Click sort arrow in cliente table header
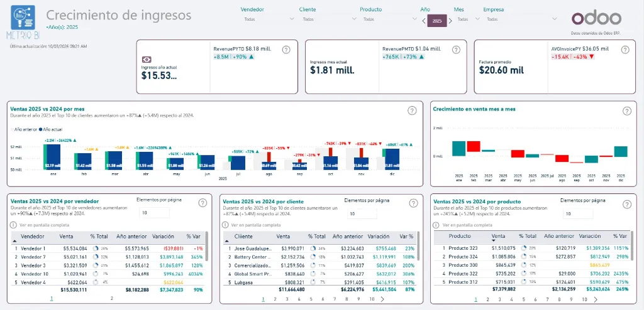Screen dimensions: 644x310 (227, 242)
